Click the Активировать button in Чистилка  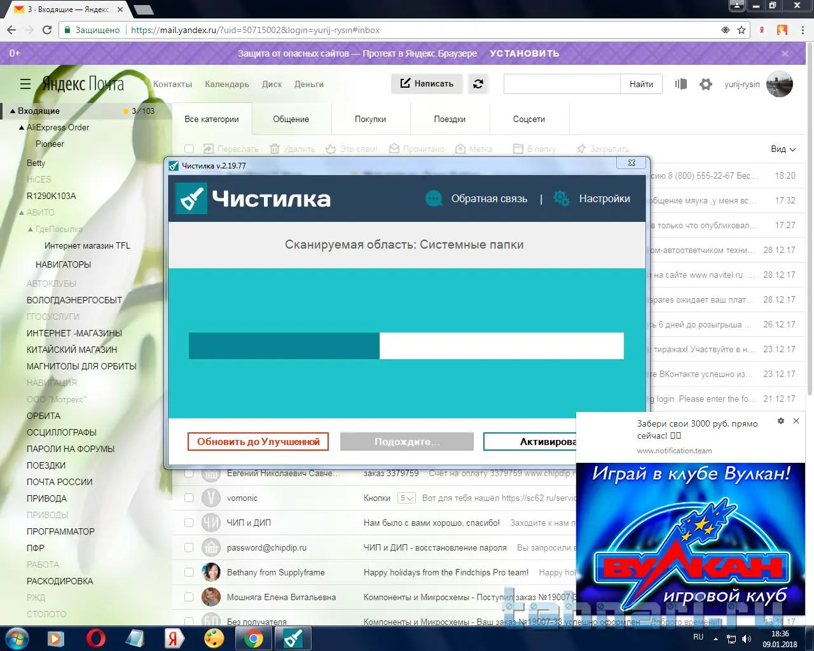530,442
